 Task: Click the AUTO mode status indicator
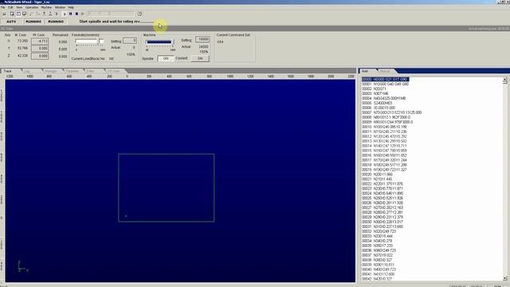point(11,22)
